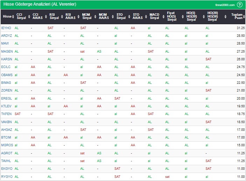Select VAKBN total score 18.50
The height and width of the screenshot is (181, 246).
(x=241, y=122)
